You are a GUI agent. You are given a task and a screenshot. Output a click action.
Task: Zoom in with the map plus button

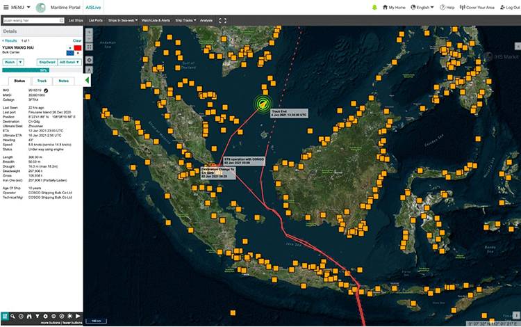point(89,33)
